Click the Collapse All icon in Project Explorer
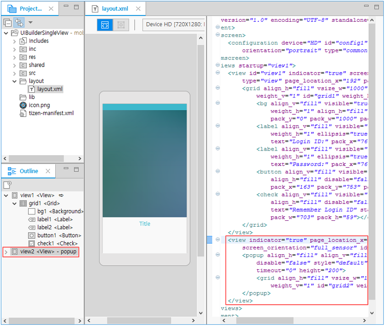385x326 pixels. click(x=8, y=23)
